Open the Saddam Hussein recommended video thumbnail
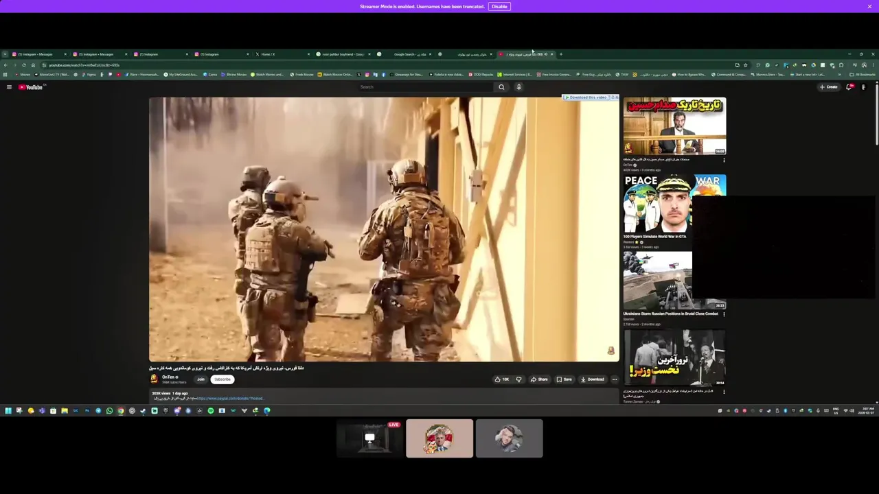879x494 pixels. [674, 126]
